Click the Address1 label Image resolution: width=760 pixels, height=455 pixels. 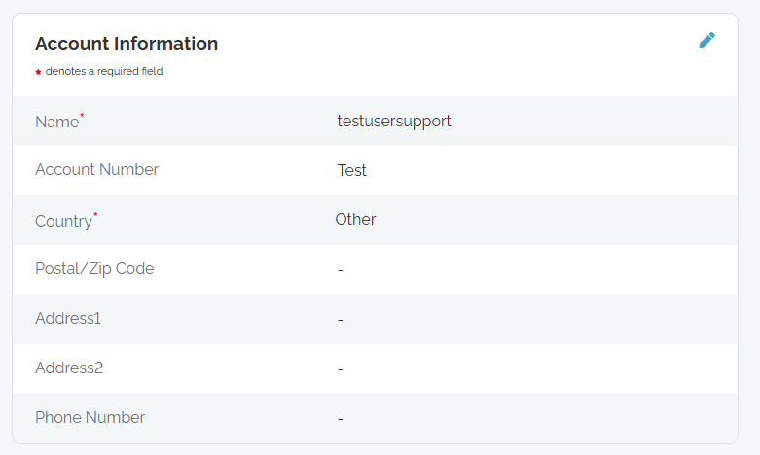point(68,319)
